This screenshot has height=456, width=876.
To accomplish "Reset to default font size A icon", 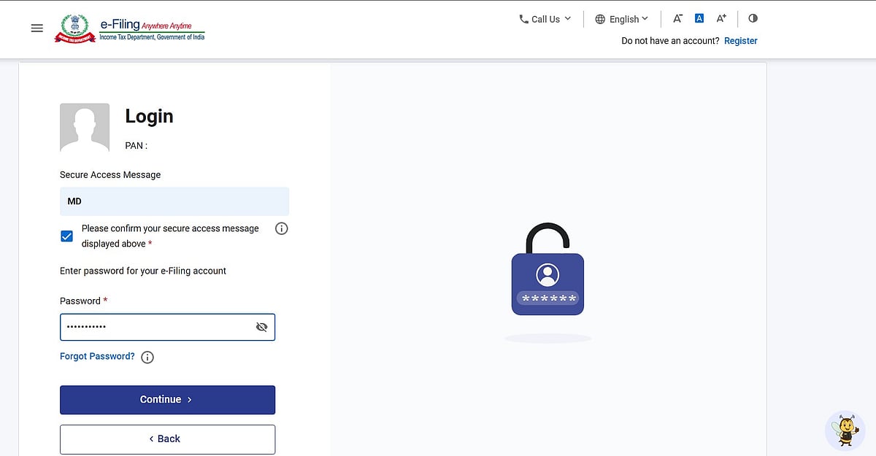I will point(699,19).
